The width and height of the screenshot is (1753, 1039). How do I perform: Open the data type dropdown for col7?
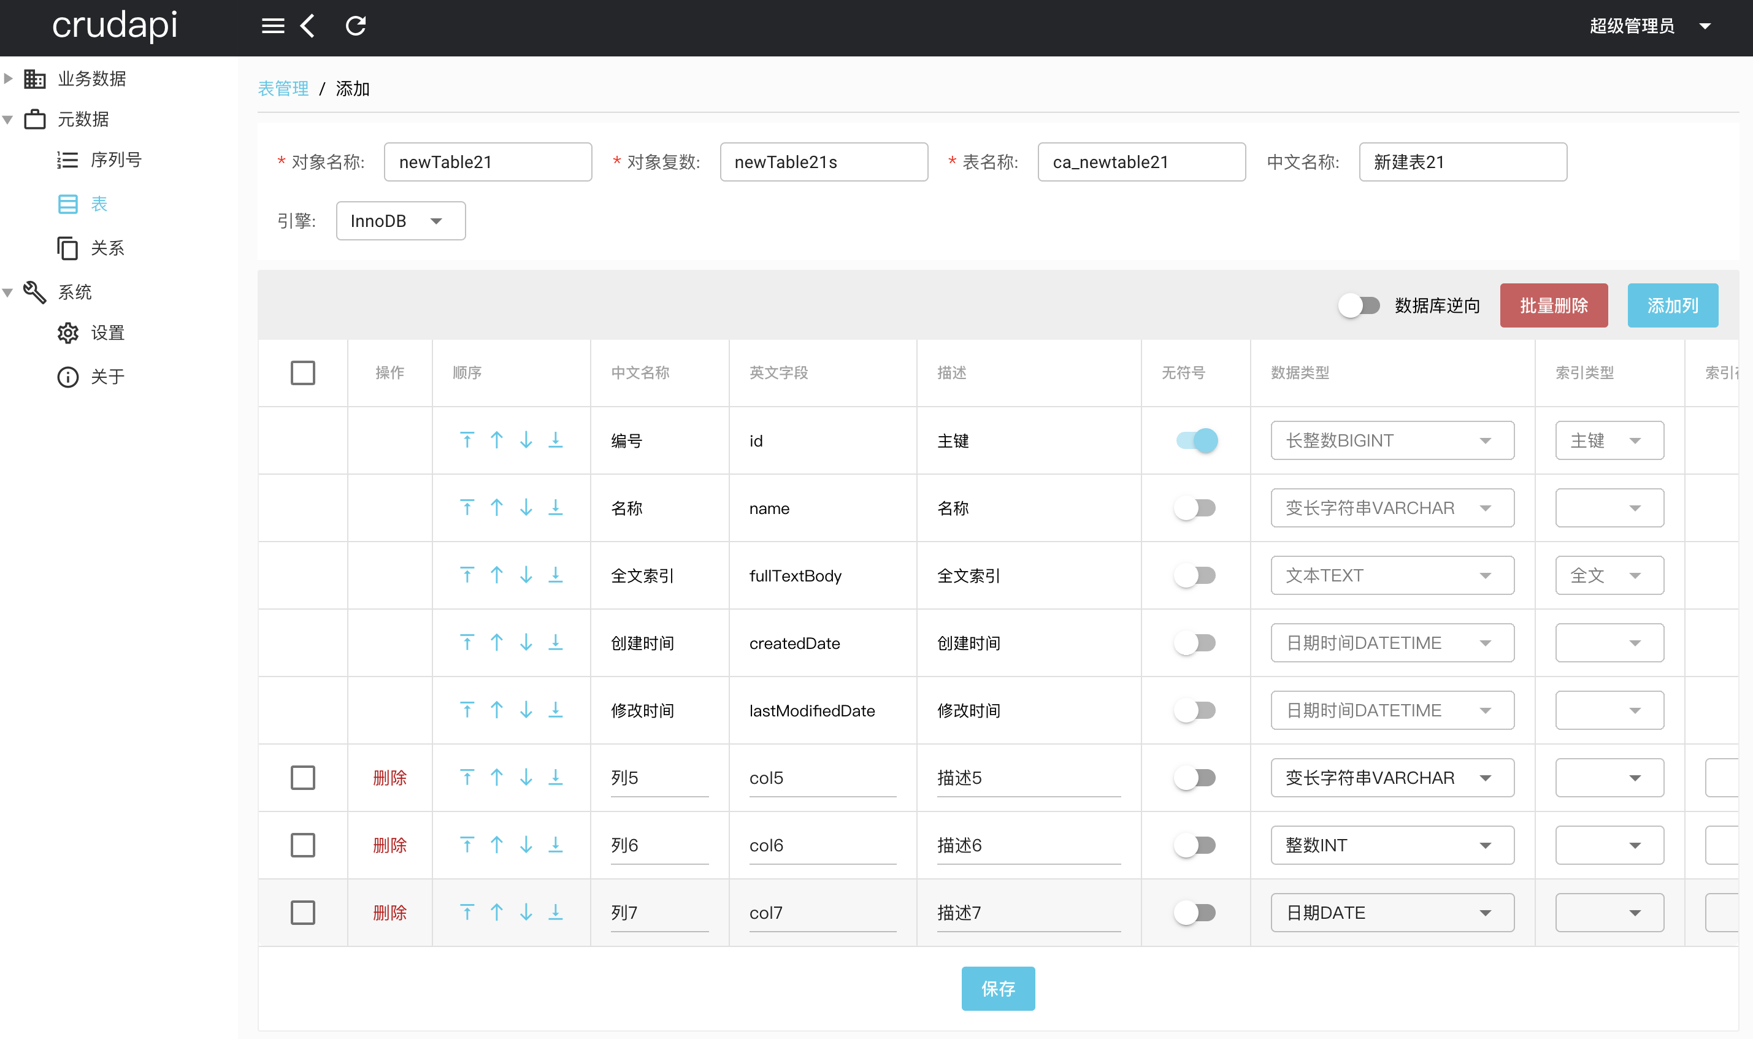pyautogui.click(x=1392, y=912)
